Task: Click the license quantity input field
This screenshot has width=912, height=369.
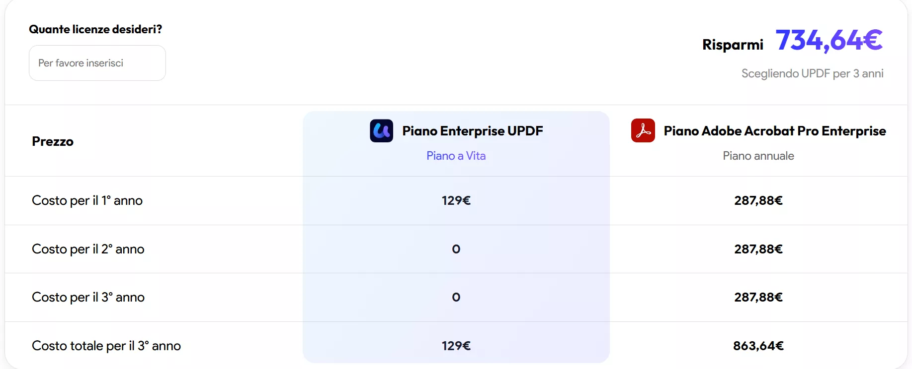Action: point(97,63)
